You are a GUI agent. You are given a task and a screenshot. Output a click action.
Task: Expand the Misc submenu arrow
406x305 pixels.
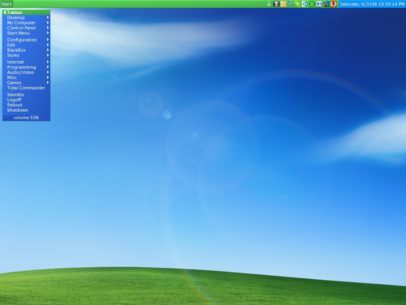click(48, 77)
